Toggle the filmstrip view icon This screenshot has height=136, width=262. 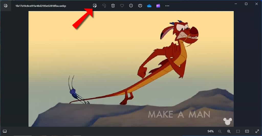[x=5, y=131]
